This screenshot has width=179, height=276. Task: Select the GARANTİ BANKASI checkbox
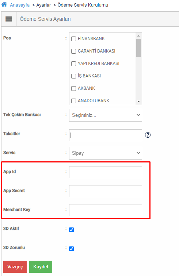click(73, 51)
